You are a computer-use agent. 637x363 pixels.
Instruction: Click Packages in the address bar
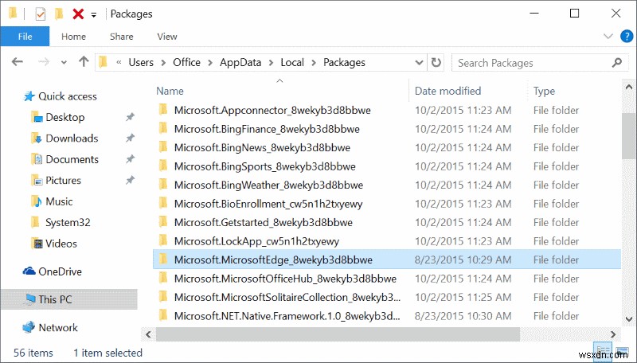[x=344, y=63]
